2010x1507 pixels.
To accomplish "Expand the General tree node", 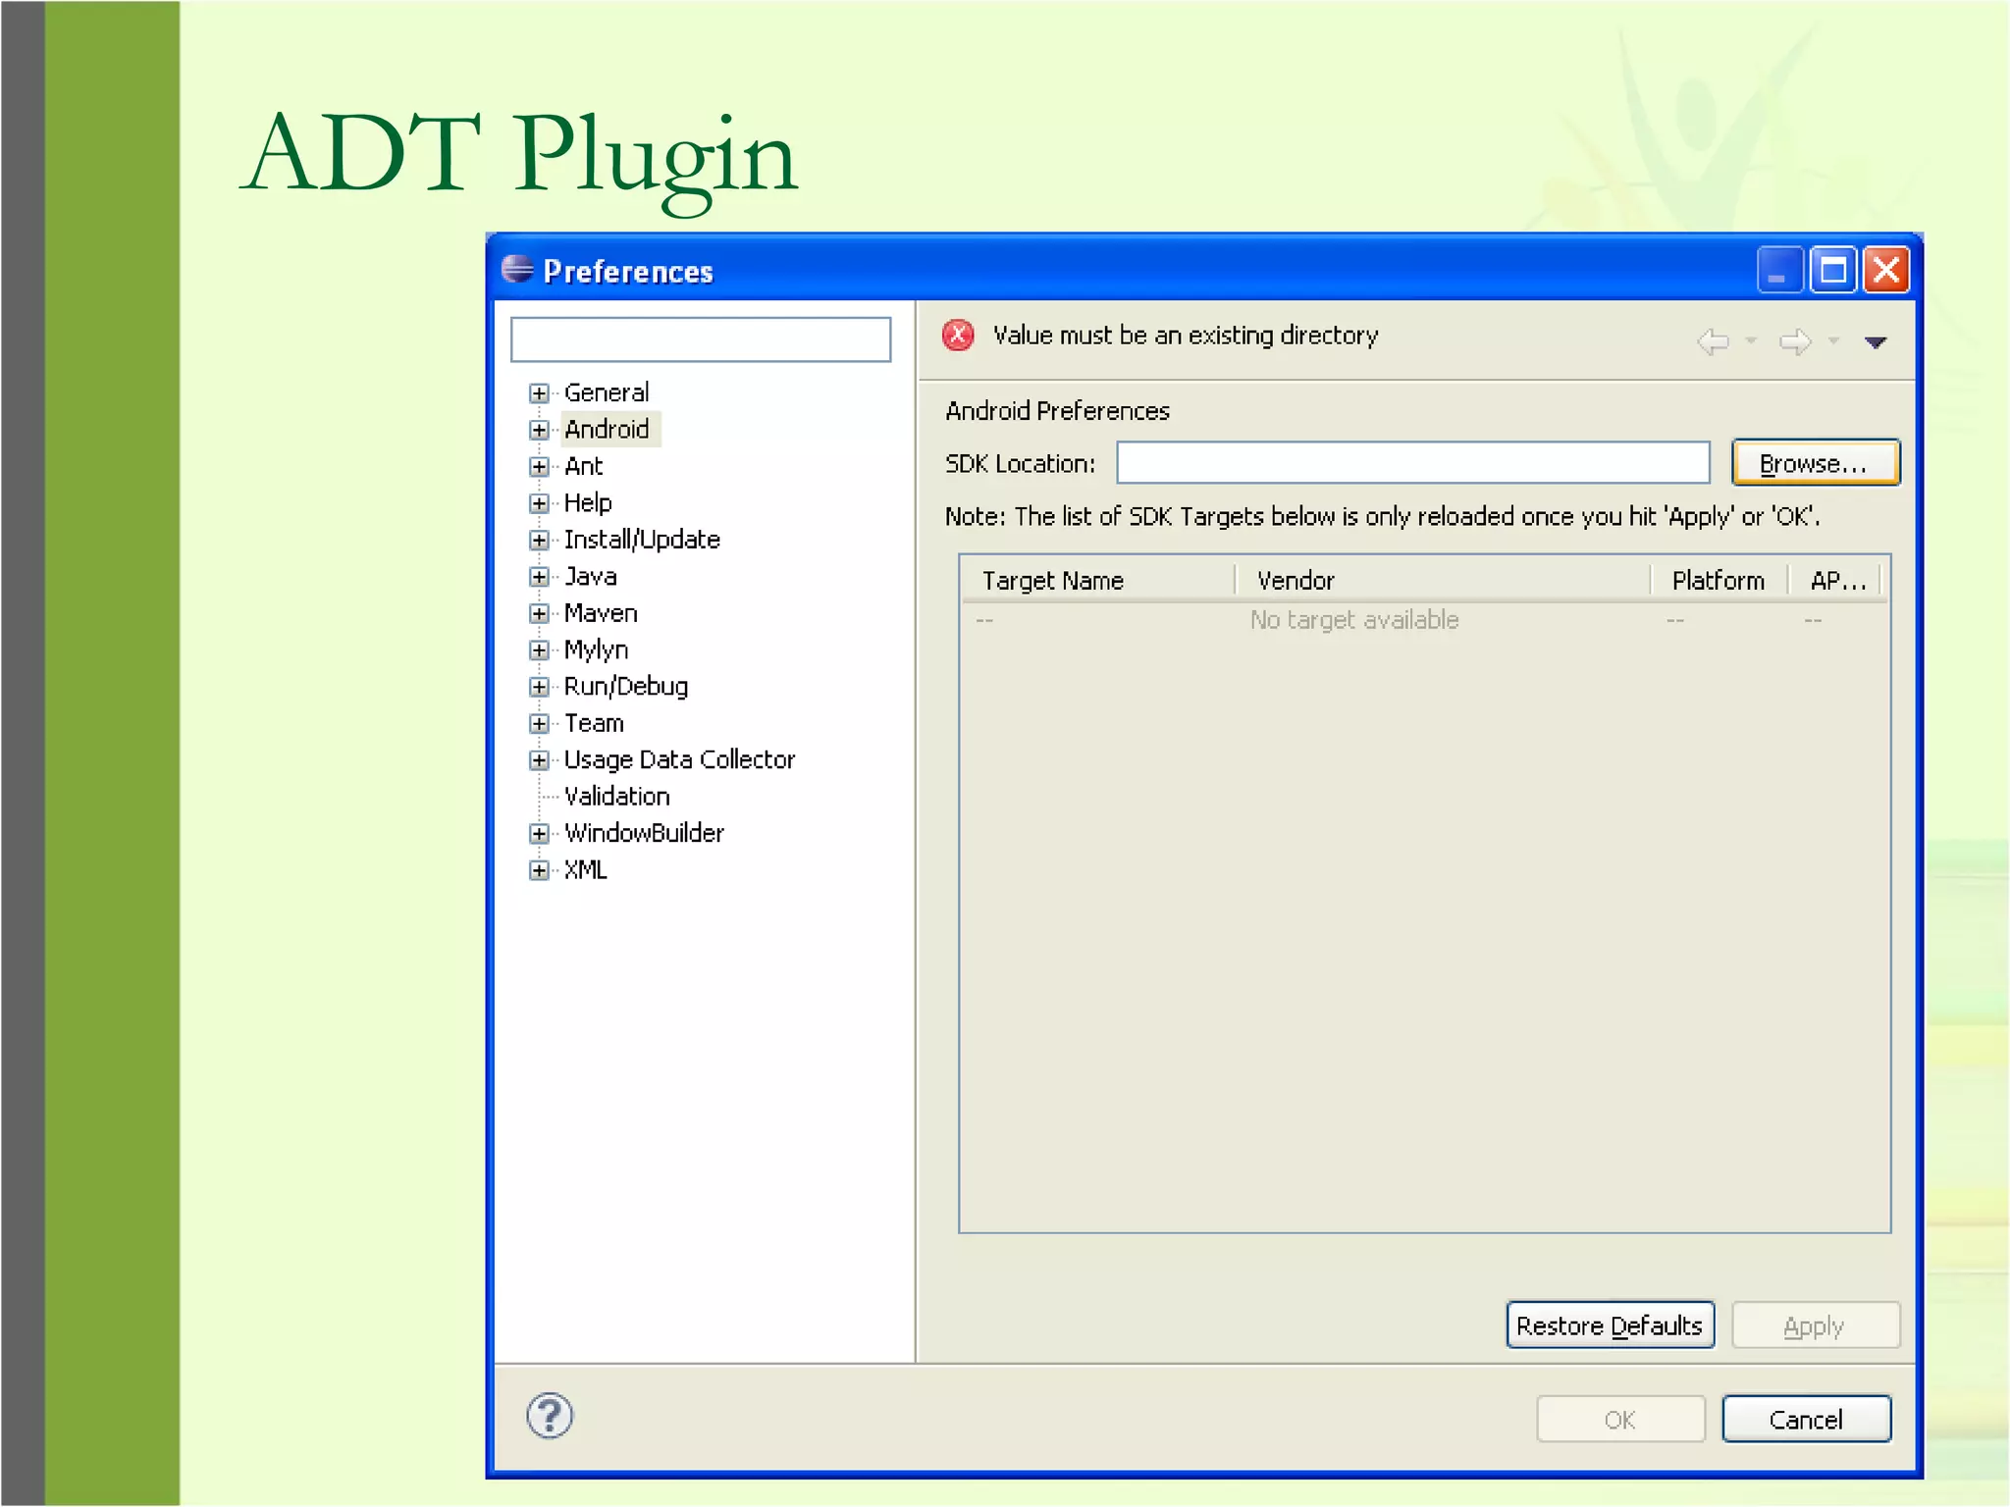I will [539, 393].
